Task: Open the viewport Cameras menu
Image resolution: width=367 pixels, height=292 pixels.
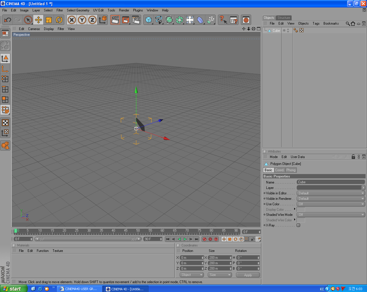Action: [x=34, y=29]
